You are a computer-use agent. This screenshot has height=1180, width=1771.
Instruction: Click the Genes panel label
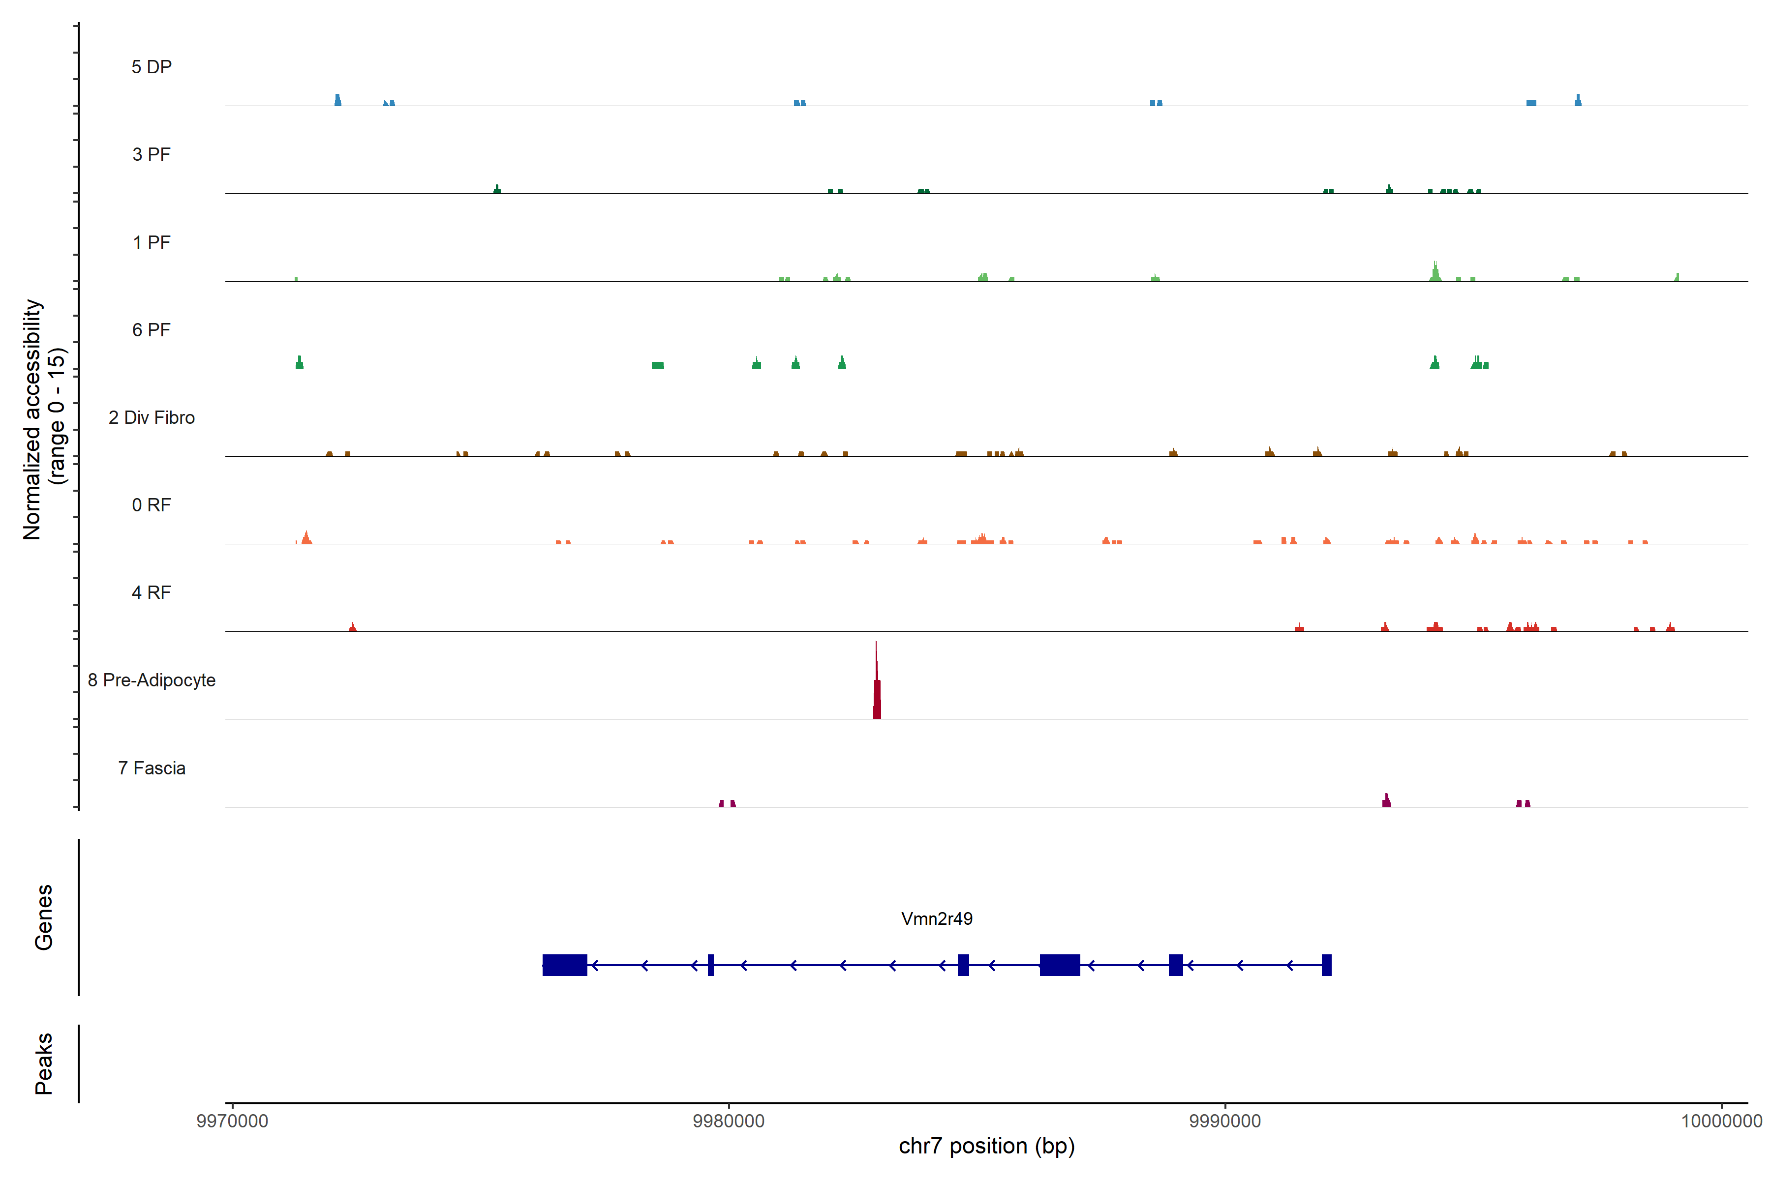[44, 917]
